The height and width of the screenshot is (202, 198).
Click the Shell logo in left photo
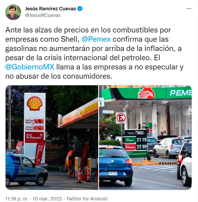pyautogui.click(x=35, y=104)
